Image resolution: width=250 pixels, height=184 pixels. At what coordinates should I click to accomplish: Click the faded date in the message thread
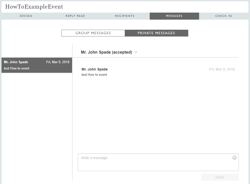point(222,69)
